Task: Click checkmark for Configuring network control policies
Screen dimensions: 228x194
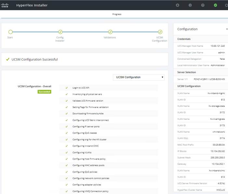Action: tap(67, 178)
